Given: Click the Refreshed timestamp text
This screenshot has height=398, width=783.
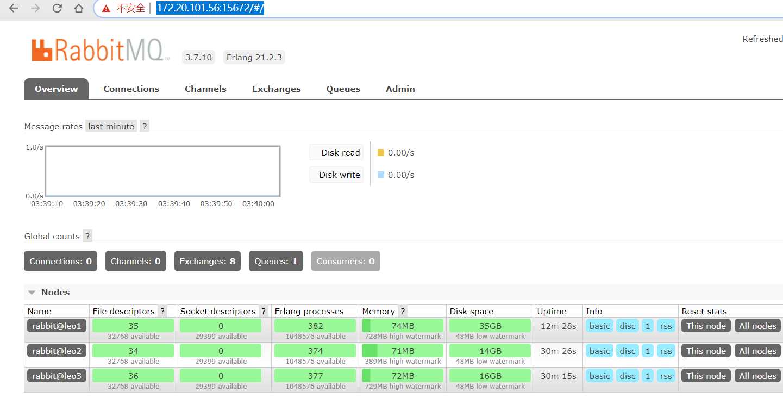Looking at the screenshot, I should [762, 39].
